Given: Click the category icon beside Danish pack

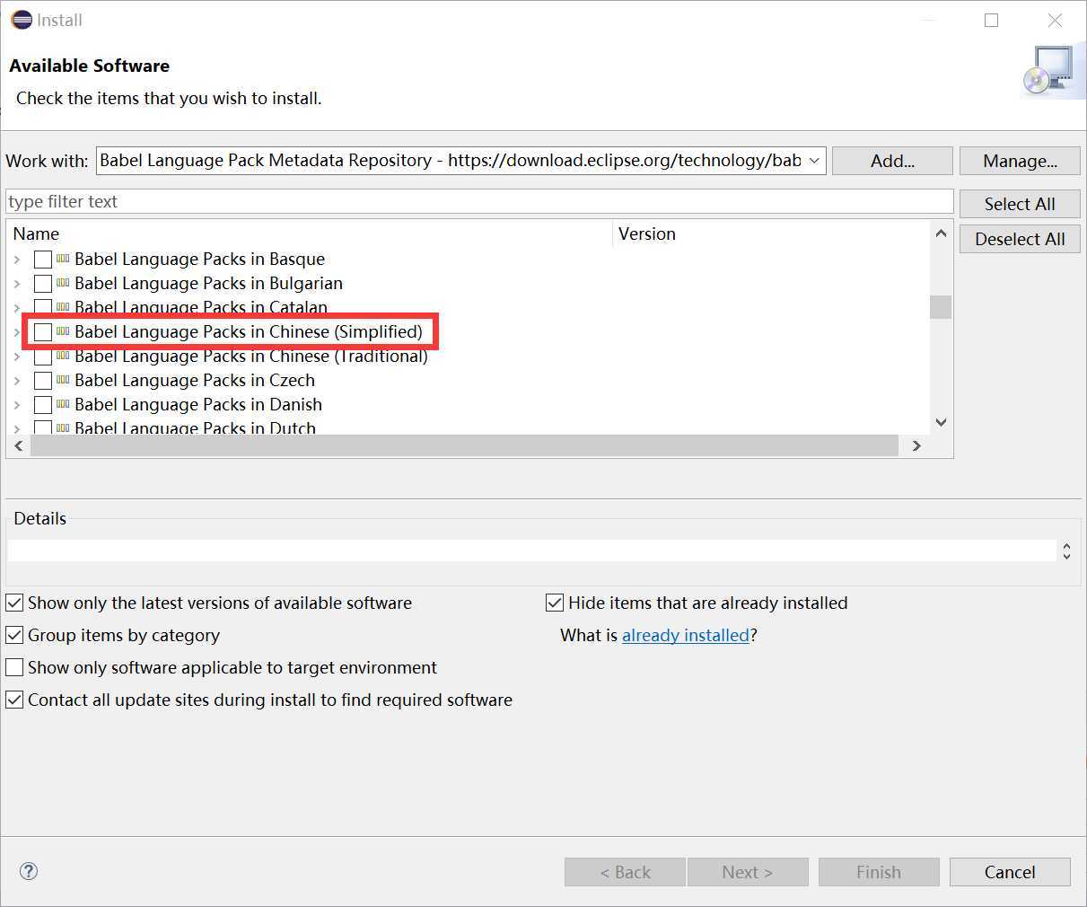Looking at the screenshot, I should click(x=63, y=404).
